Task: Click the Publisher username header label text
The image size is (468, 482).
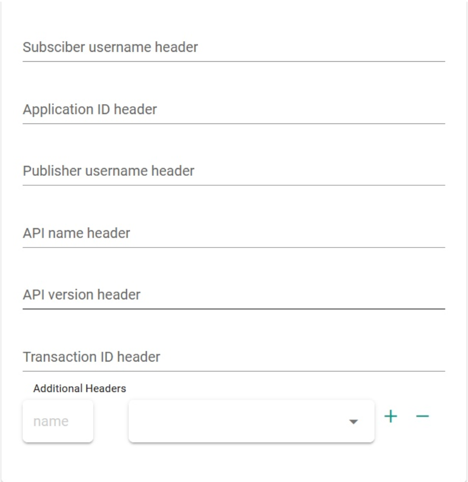Action: pyautogui.click(x=109, y=171)
